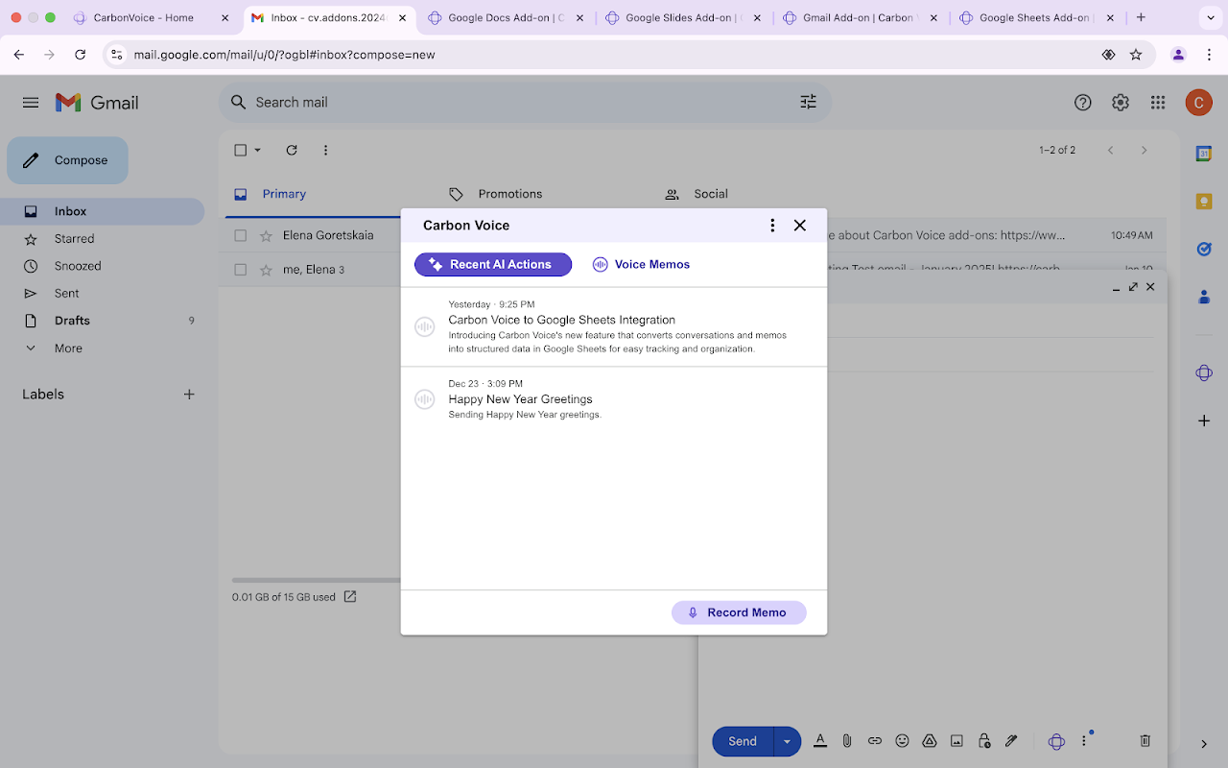Open the Drafts folder
The height and width of the screenshot is (768, 1228).
coord(102,321)
